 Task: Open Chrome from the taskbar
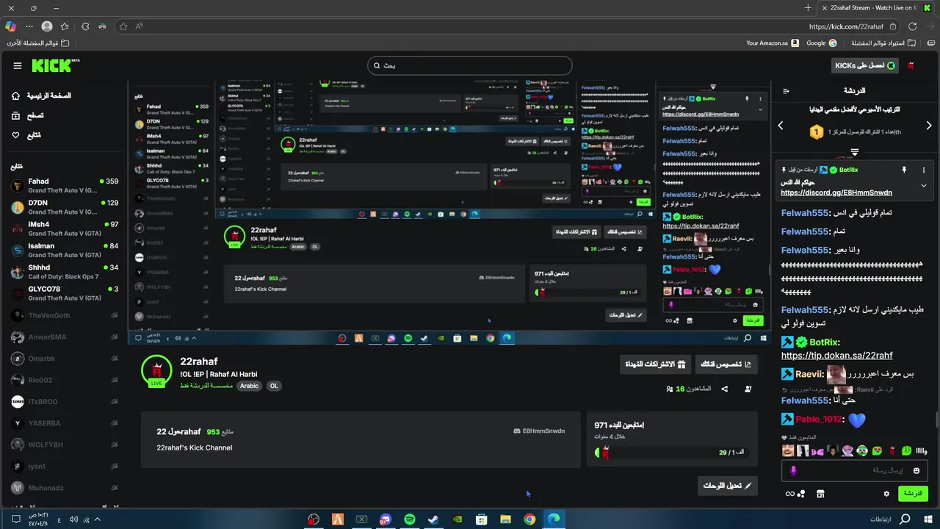pyautogui.click(x=529, y=519)
